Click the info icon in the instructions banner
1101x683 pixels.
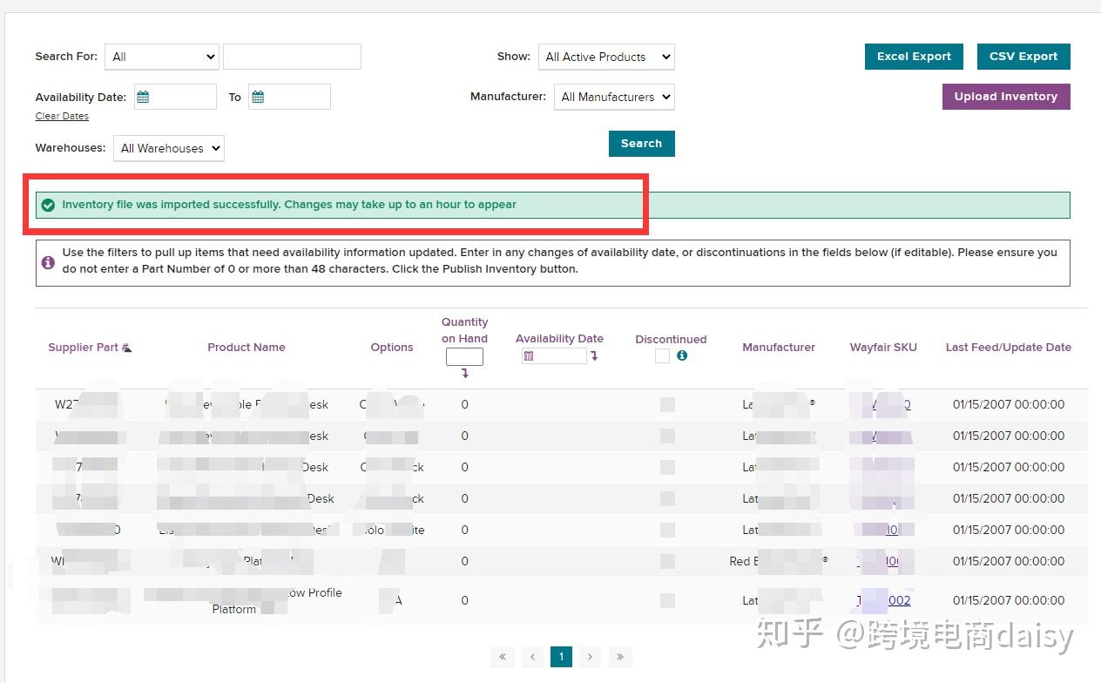tap(48, 261)
